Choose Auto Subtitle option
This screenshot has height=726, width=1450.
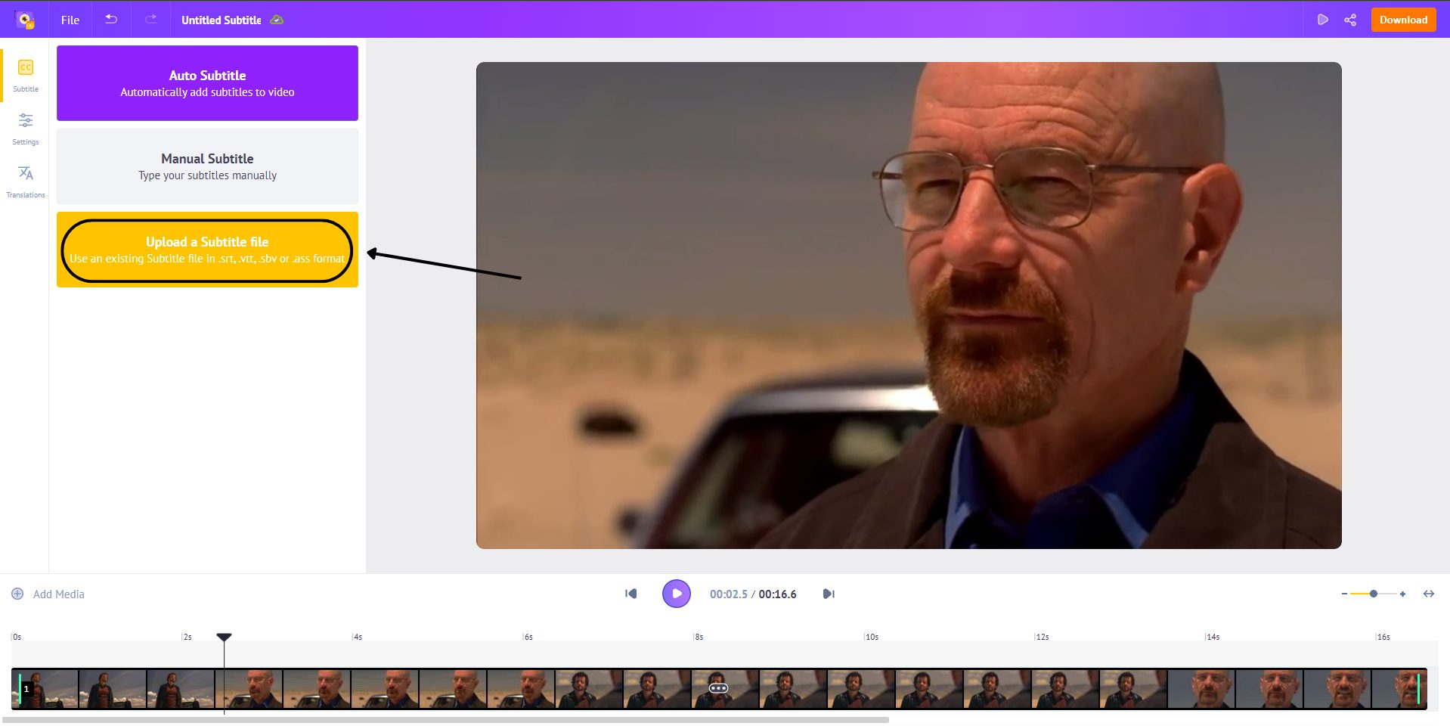(x=207, y=83)
